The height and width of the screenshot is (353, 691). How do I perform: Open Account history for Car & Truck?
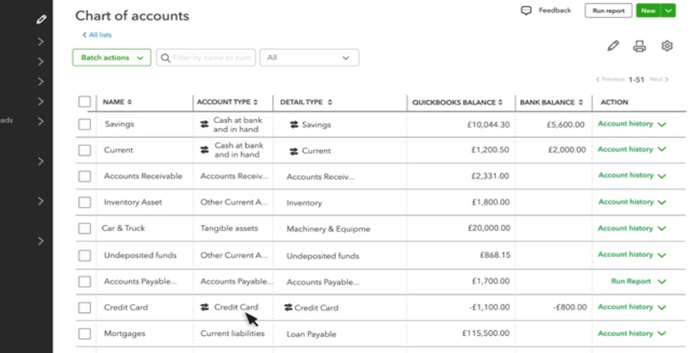(x=626, y=228)
